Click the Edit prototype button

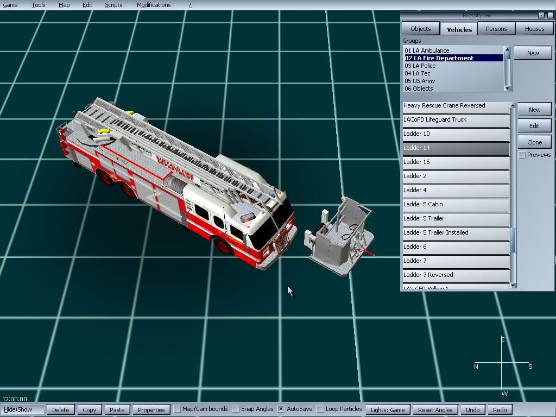(534, 126)
